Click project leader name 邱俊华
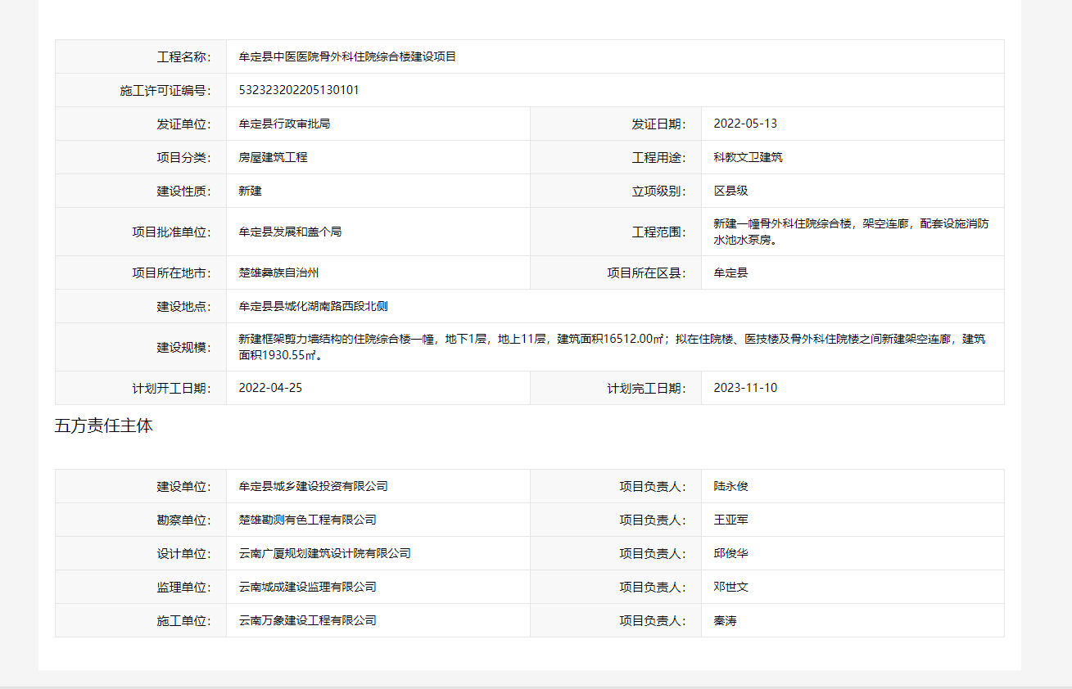This screenshot has height=689, width=1072. (x=730, y=553)
